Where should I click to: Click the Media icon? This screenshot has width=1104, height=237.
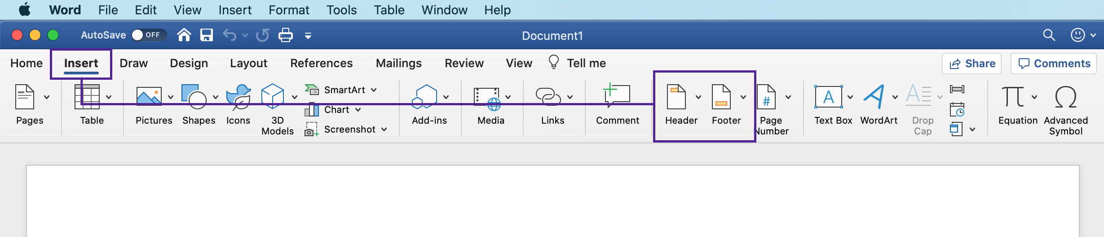pos(487,99)
